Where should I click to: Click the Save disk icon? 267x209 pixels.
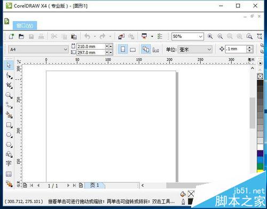(31, 36)
